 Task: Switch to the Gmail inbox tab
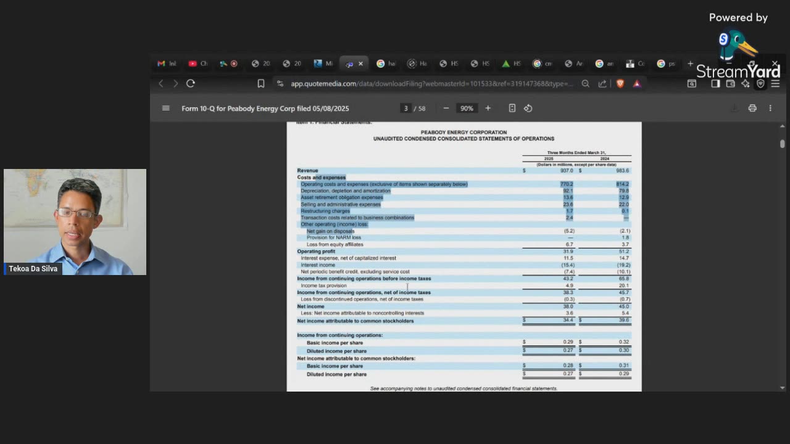166,64
